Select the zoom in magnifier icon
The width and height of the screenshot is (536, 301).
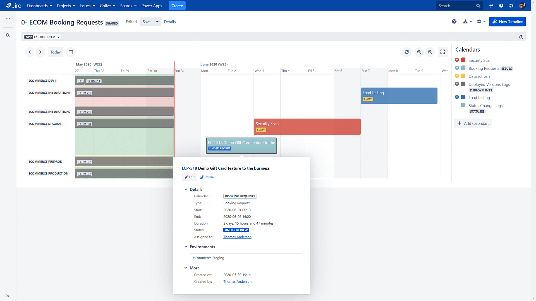[x=430, y=52]
